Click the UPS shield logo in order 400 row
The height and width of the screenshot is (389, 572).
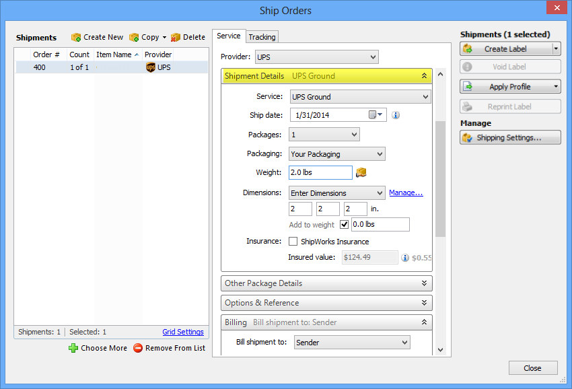pos(151,67)
